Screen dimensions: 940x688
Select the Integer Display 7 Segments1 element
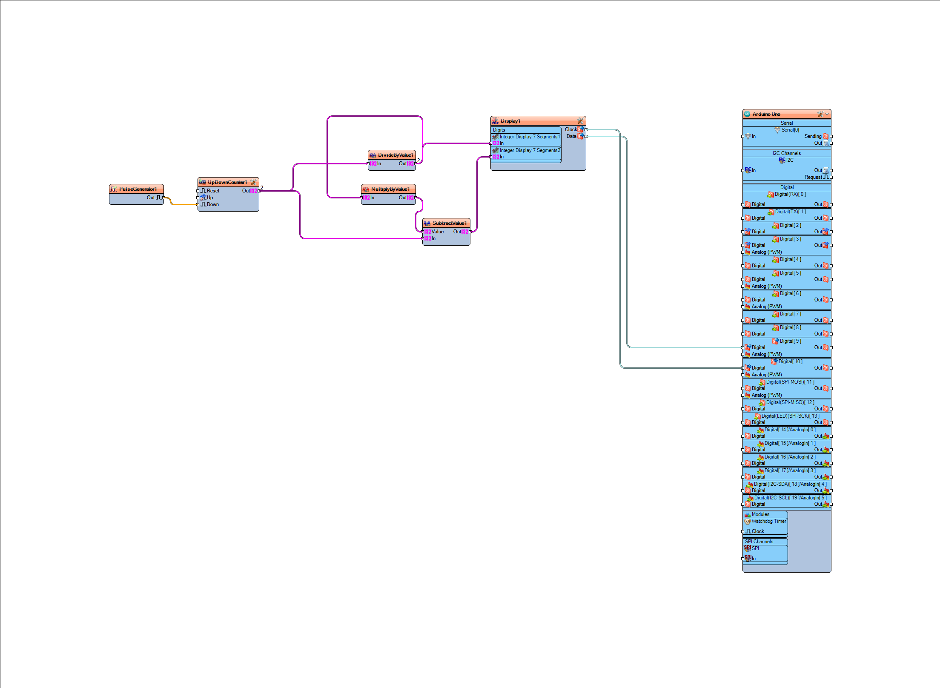click(529, 137)
